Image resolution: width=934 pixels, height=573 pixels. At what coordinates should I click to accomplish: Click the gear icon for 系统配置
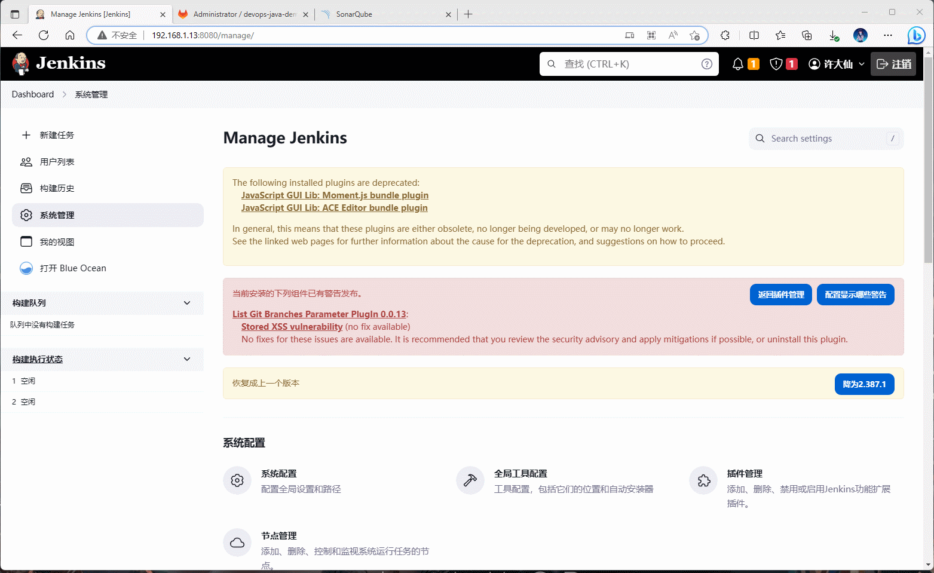[237, 480]
